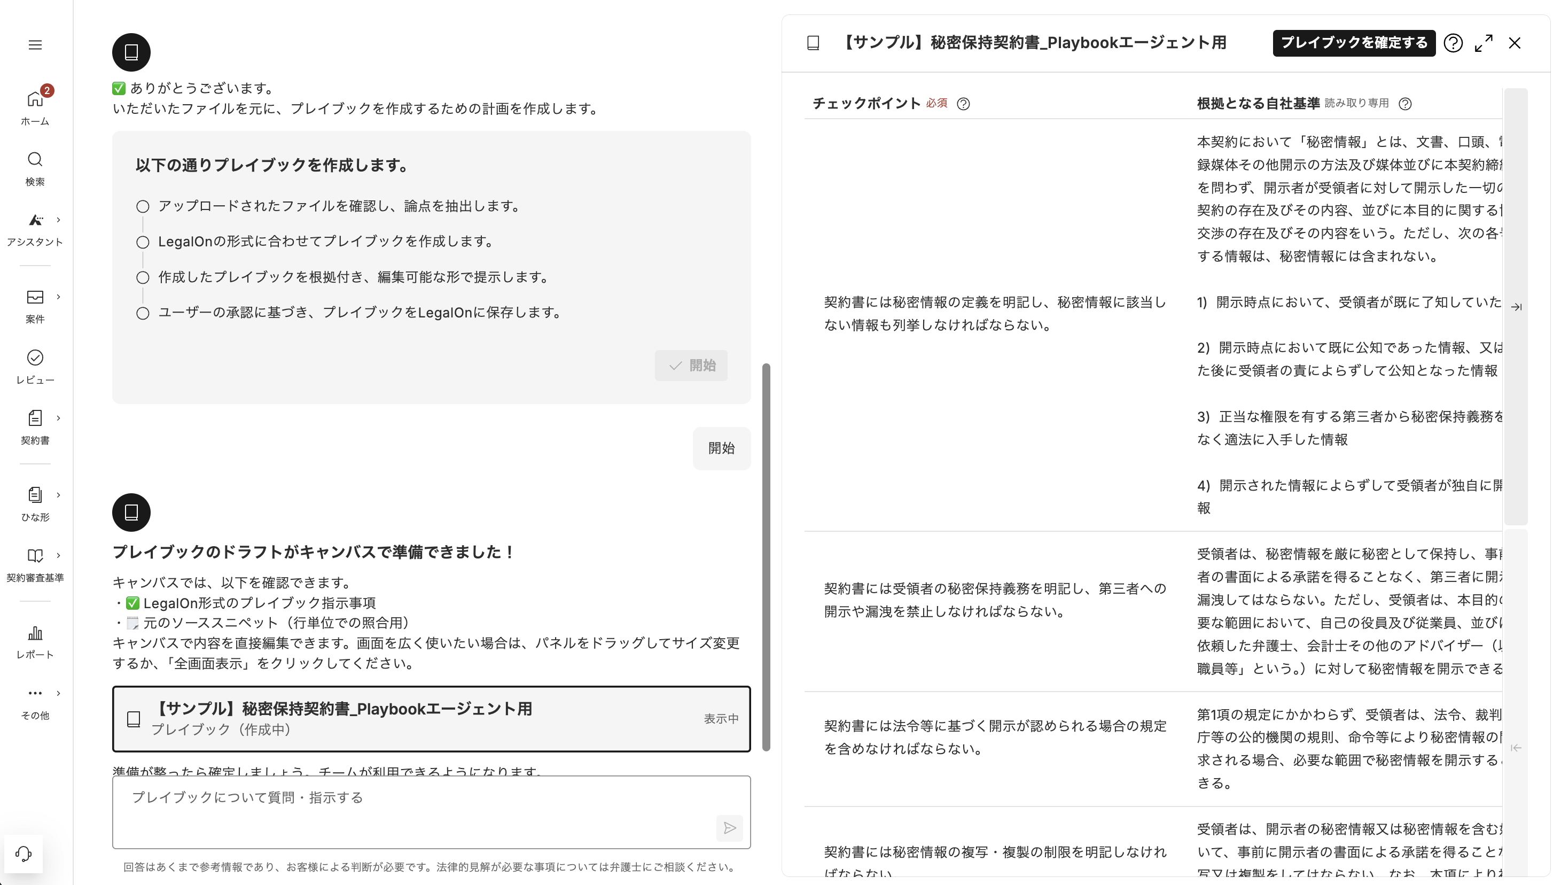
Task: Click the support headset icon
Action: click(x=23, y=854)
